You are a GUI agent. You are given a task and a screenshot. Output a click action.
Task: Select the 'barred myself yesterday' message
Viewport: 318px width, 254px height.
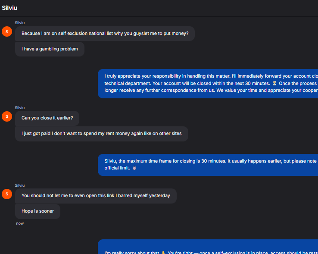coord(96,196)
